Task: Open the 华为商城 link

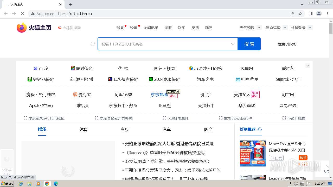Action: [x=247, y=106]
